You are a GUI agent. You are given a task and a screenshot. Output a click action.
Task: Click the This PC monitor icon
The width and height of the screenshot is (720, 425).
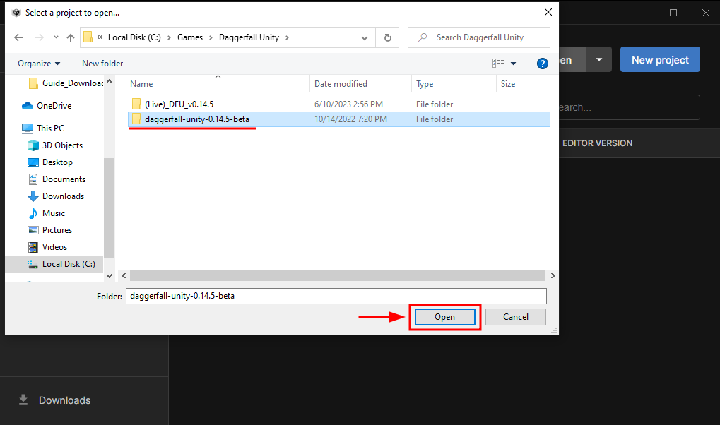pyautogui.click(x=28, y=128)
